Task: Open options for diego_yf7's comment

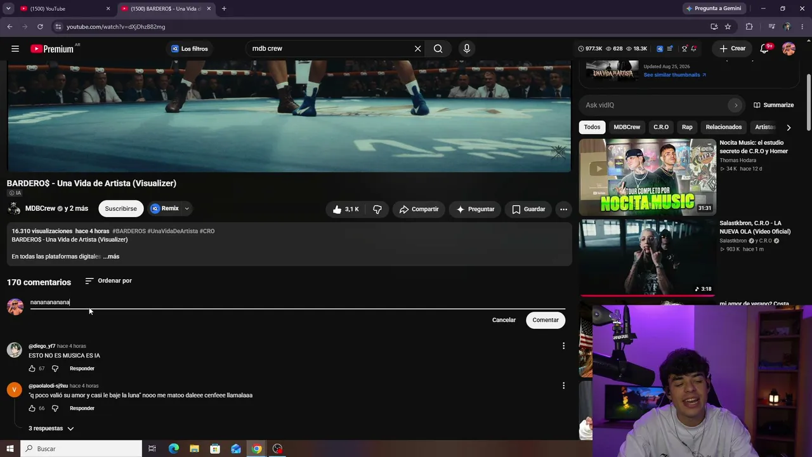Action: 563,346
